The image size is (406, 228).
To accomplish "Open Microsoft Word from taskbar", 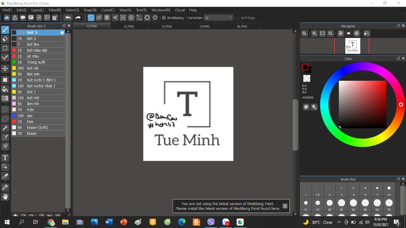I will 109,222.
